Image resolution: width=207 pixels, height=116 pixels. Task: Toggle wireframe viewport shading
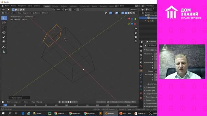pos(126,13)
